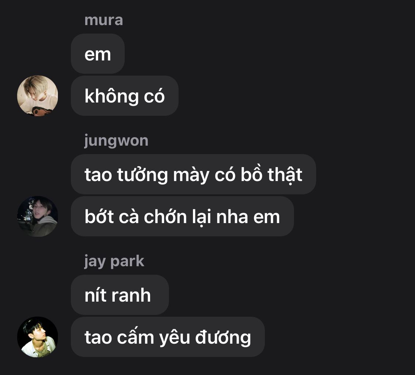The height and width of the screenshot is (375, 415).
Task: Tap the avatar beside tao cấm yêu đương
Action: click(38, 337)
